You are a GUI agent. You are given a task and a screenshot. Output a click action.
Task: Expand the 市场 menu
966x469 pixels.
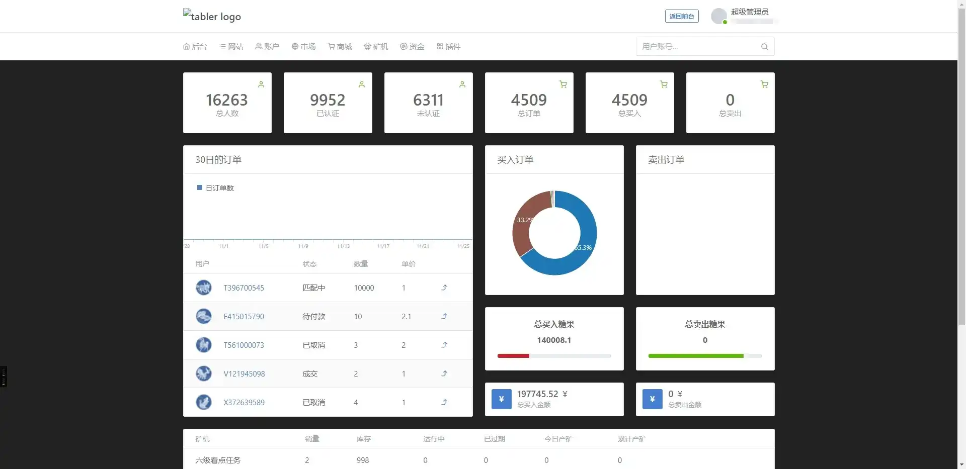click(x=304, y=46)
